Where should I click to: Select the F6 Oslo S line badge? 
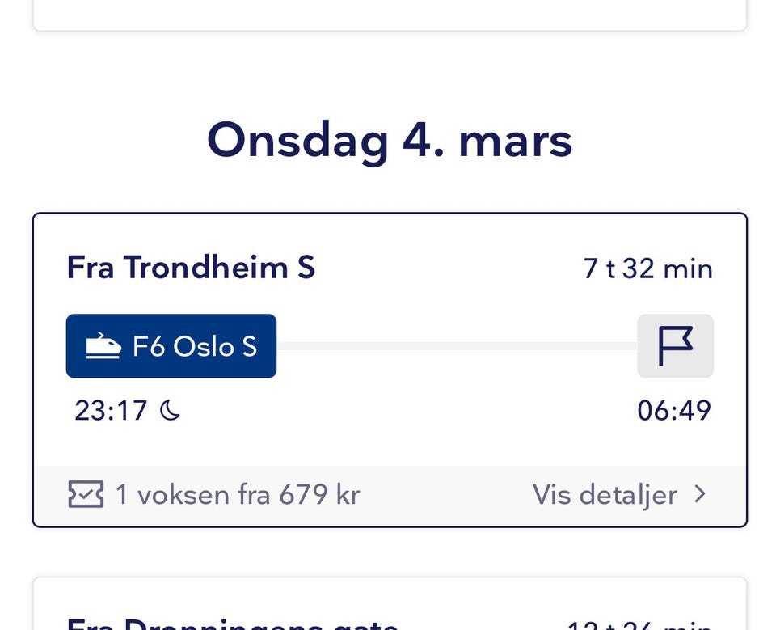pos(171,346)
